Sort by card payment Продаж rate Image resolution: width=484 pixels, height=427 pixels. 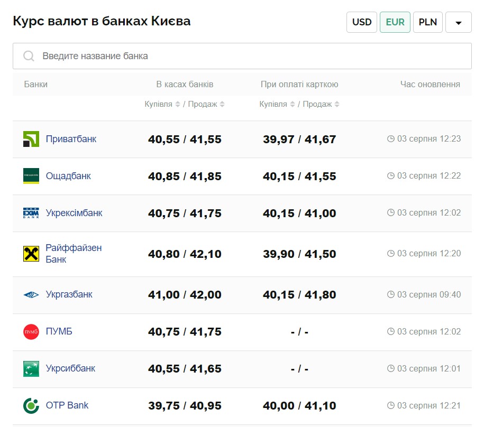pyautogui.click(x=337, y=104)
